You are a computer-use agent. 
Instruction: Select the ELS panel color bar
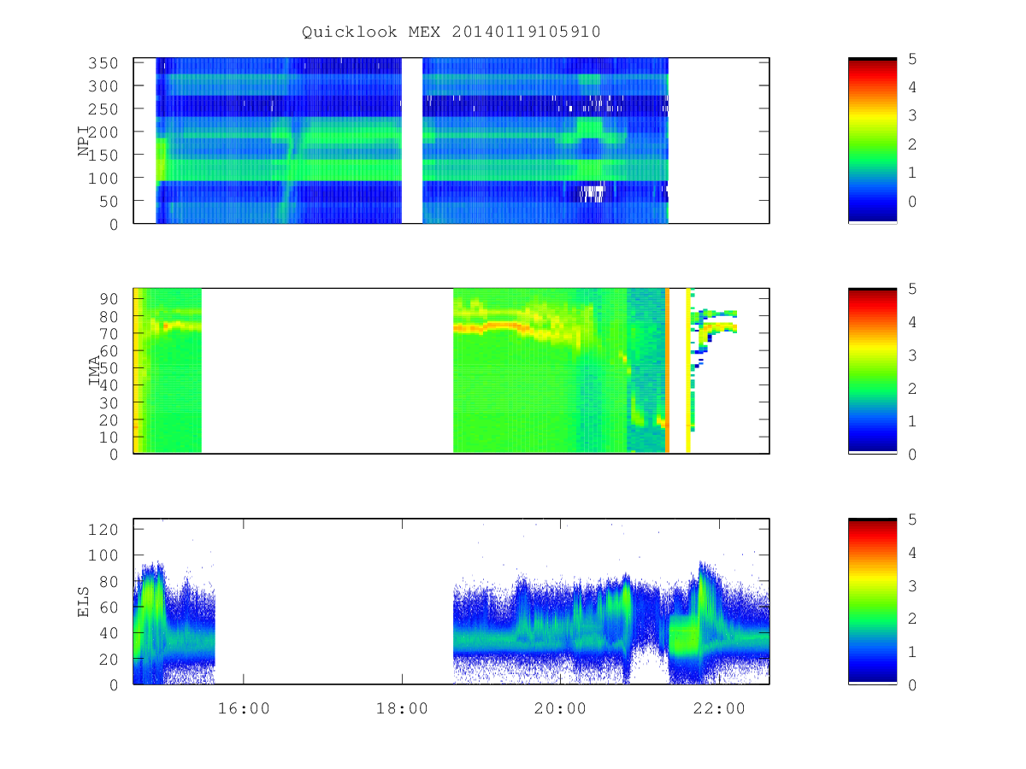click(x=872, y=601)
